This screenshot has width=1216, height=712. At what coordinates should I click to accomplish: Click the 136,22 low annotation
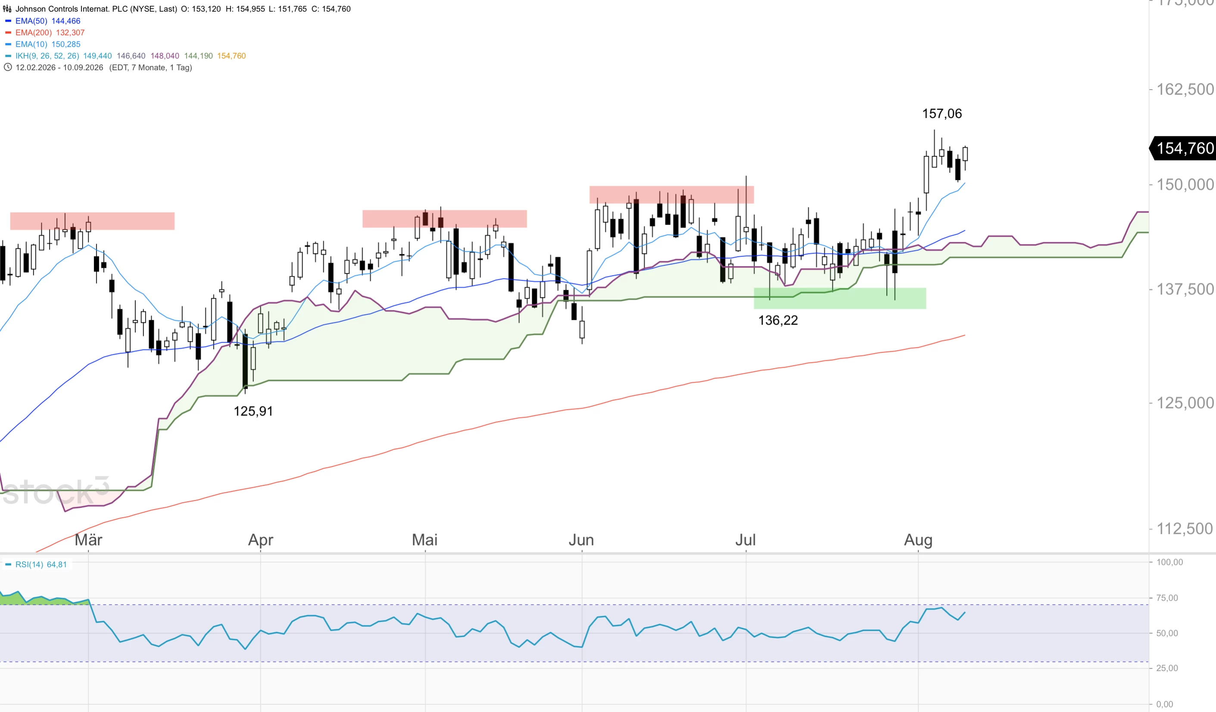(778, 320)
